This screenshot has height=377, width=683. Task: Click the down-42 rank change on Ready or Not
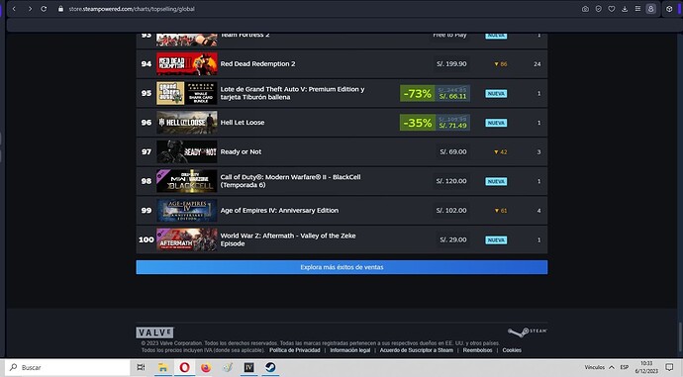501,152
